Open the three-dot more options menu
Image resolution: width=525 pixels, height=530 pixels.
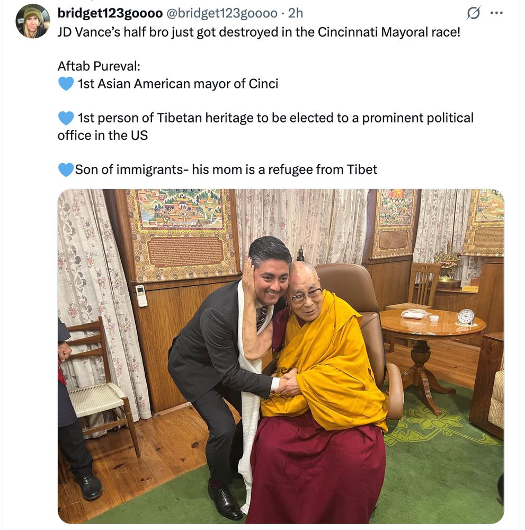(x=496, y=13)
